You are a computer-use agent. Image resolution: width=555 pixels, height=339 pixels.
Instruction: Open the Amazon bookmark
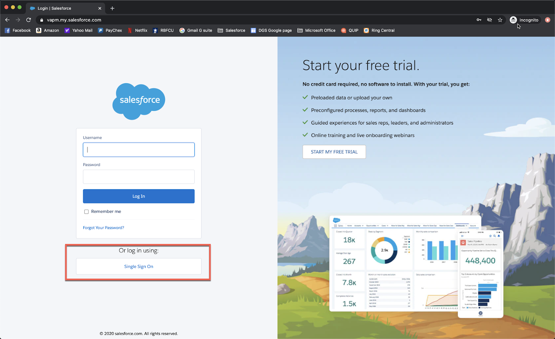[x=48, y=31]
